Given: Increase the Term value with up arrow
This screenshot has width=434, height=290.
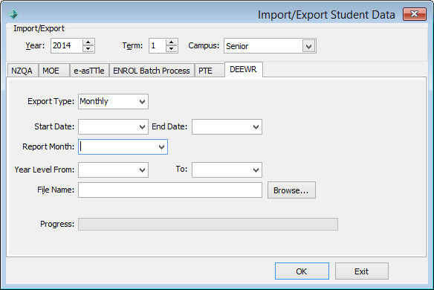Looking at the screenshot, I should point(172,42).
